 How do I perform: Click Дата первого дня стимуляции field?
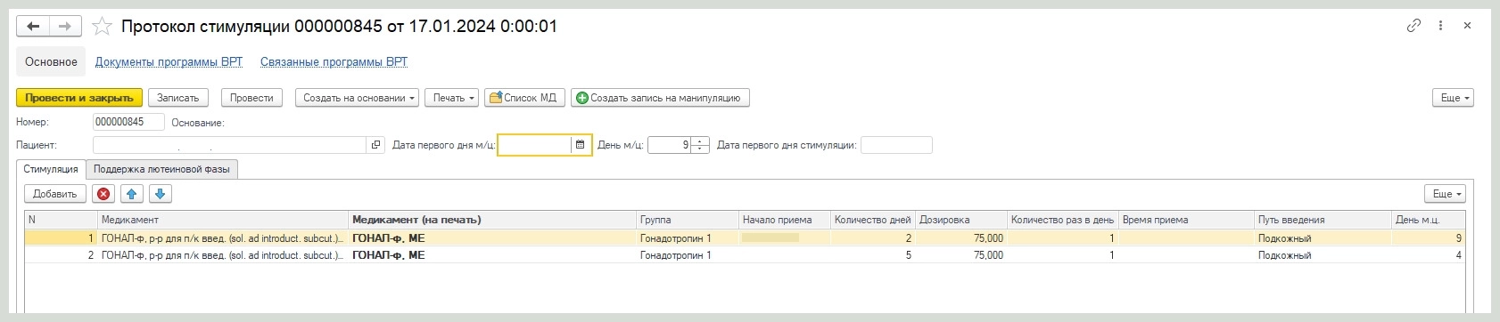pos(896,145)
